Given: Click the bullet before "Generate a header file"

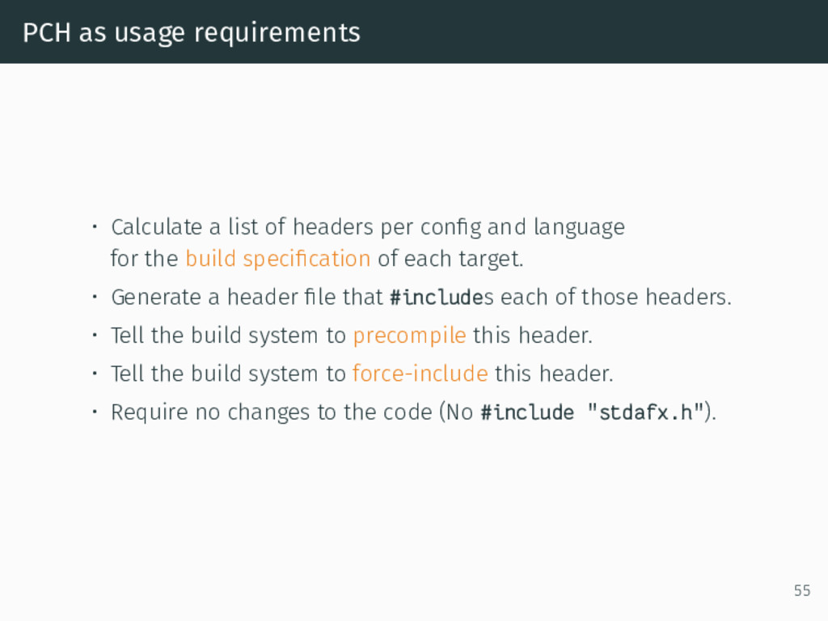Looking at the screenshot, I should 95,298.
